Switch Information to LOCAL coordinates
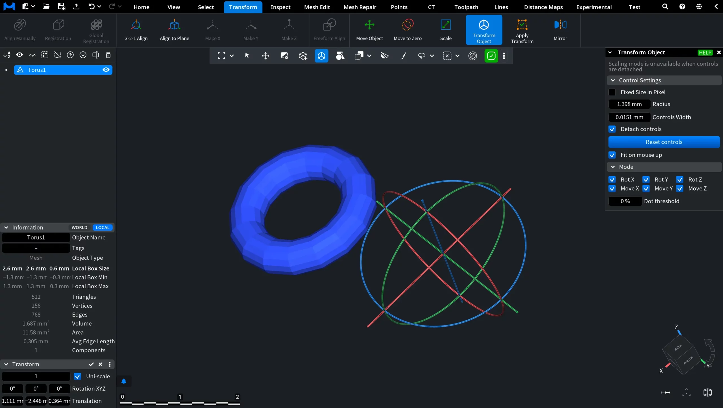Image resolution: width=723 pixels, height=408 pixels. click(103, 228)
